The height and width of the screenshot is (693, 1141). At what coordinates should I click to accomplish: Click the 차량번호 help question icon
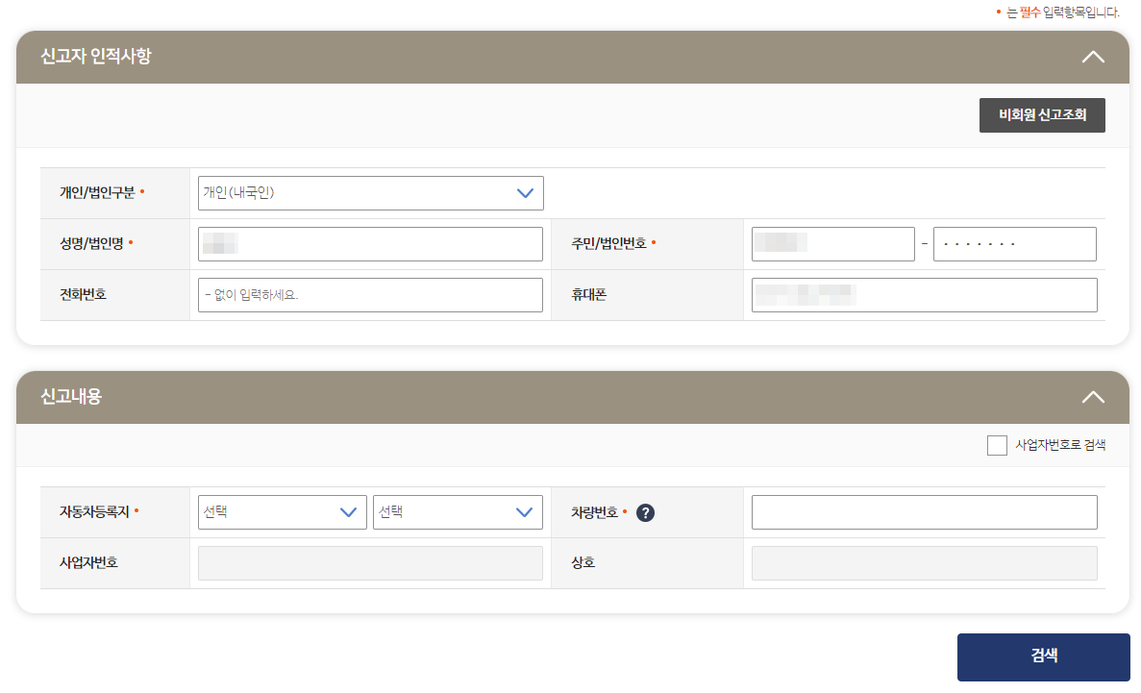(x=645, y=513)
